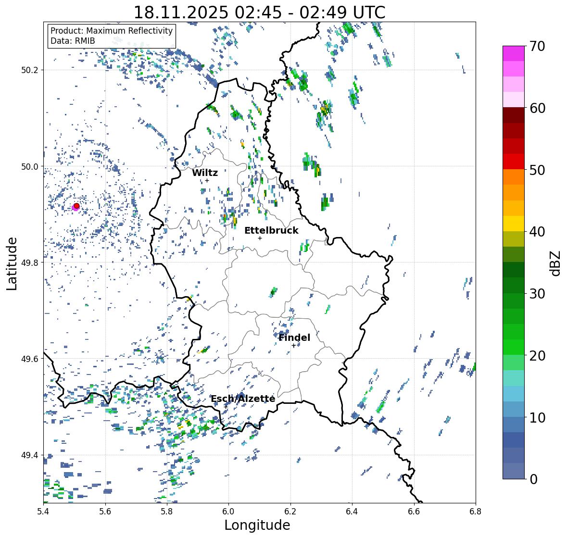Click the 5.4 longitude tick label

(x=43, y=512)
